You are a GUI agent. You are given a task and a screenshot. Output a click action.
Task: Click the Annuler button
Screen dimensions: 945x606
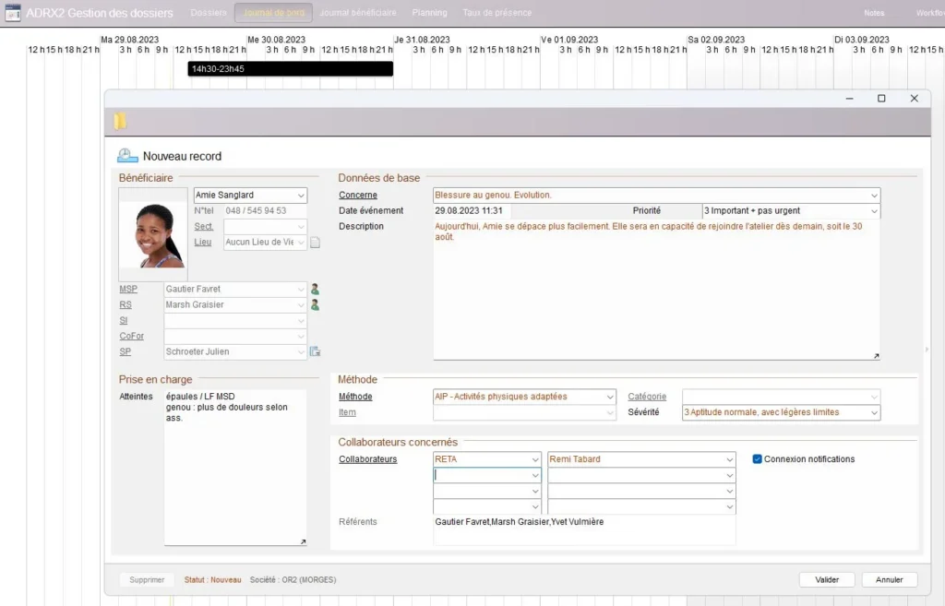point(890,579)
